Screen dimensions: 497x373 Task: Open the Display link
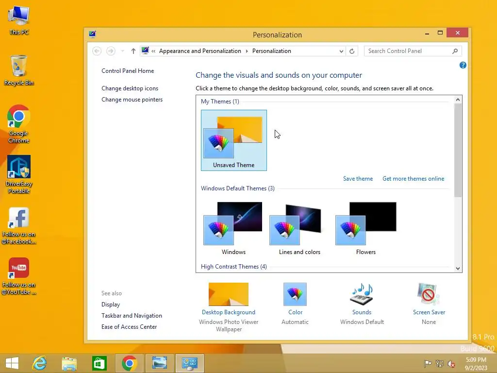click(x=111, y=305)
